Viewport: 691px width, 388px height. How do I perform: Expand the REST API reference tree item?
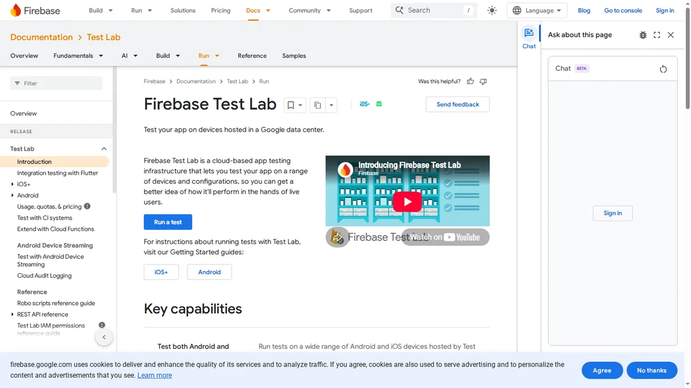pyautogui.click(x=12, y=314)
